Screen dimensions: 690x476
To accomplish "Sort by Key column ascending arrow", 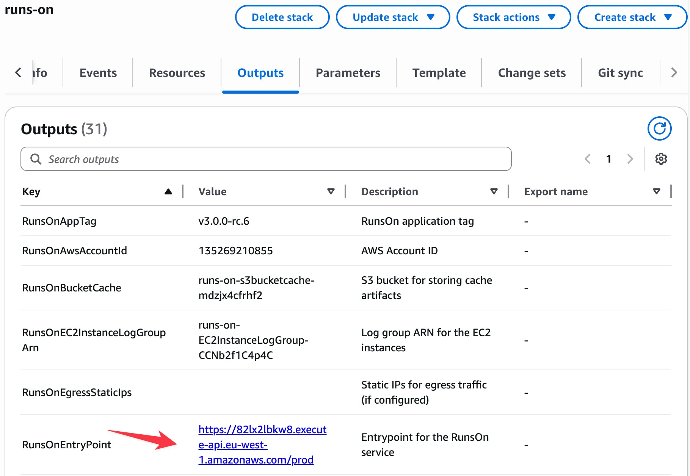I will pyautogui.click(x=168, y=191).
